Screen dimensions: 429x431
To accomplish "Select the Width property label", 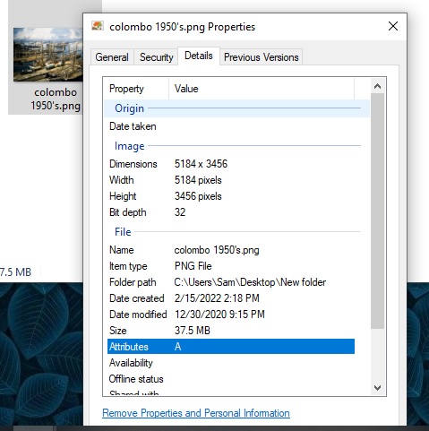I will pyautogui.click(x=122, y=180).
